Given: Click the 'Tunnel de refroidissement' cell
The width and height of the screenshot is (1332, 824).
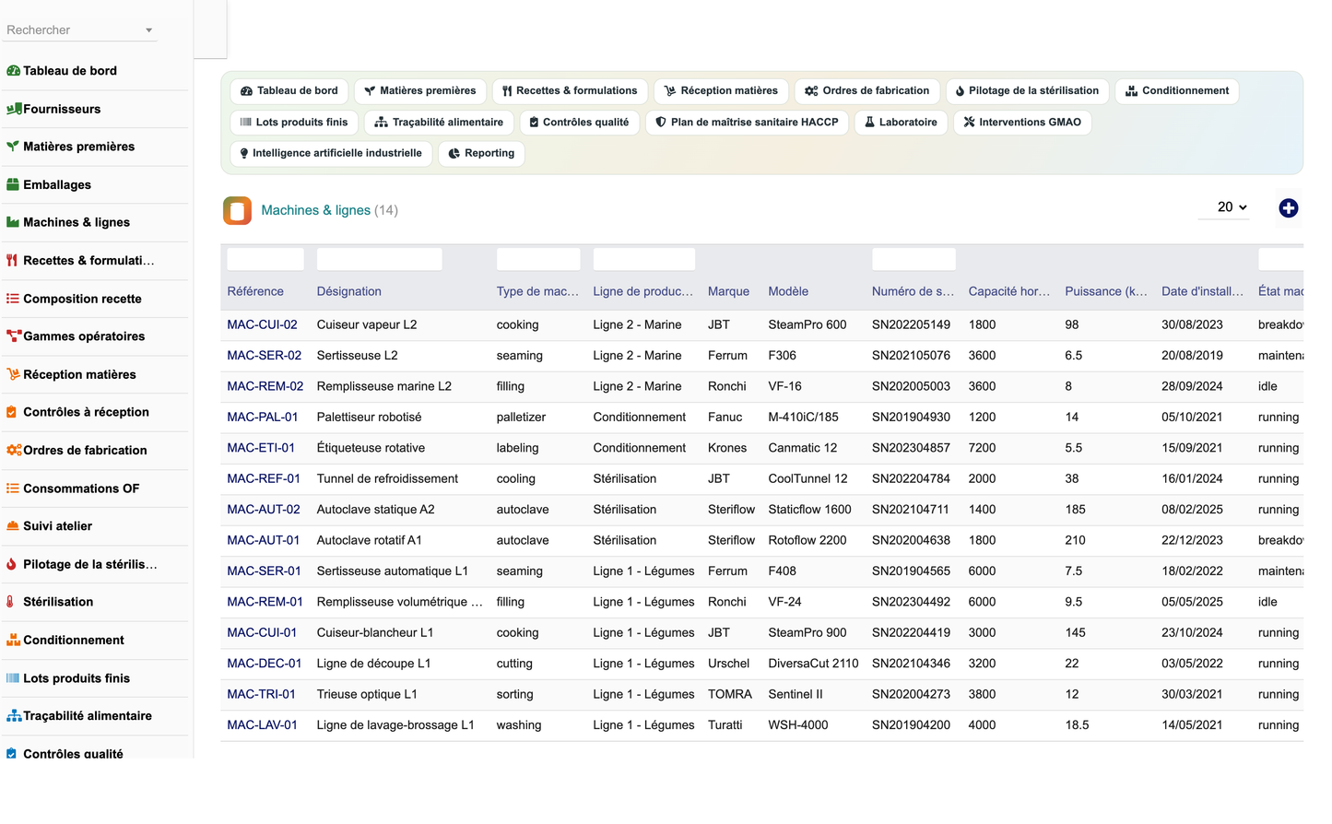Looking at the screenshot, I should (x=387, y=479).
